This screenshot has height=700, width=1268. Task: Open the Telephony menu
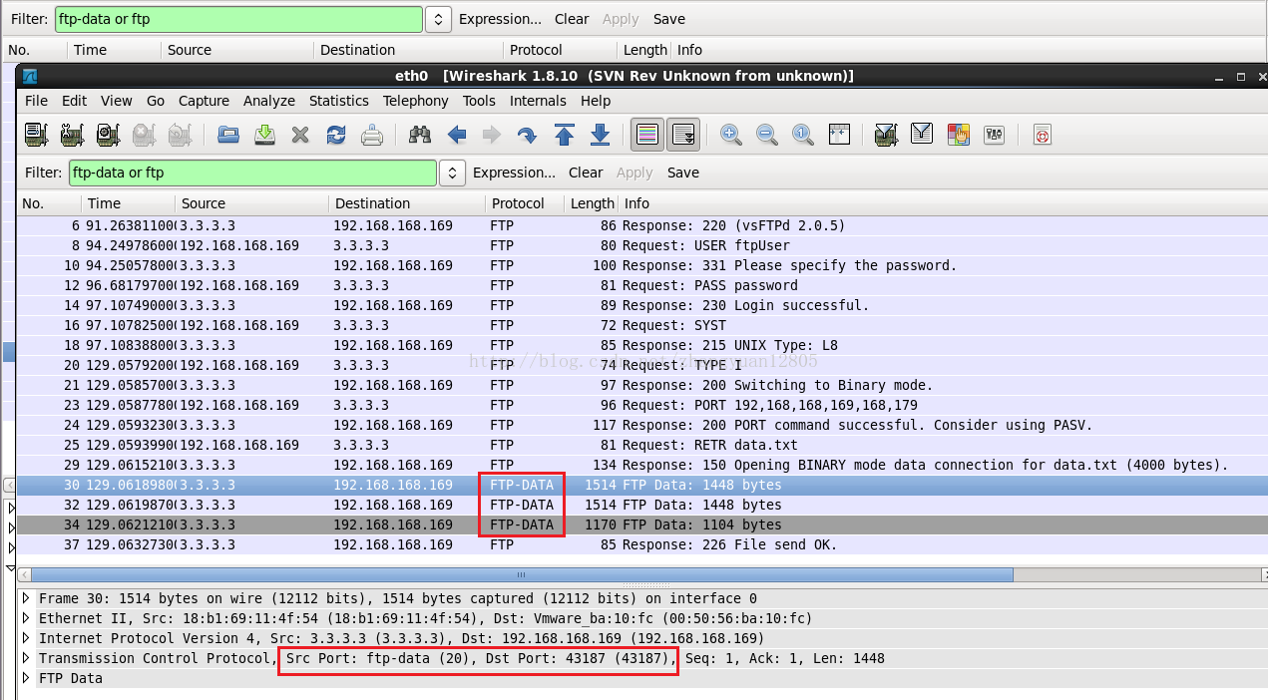(x=416, y=101)
